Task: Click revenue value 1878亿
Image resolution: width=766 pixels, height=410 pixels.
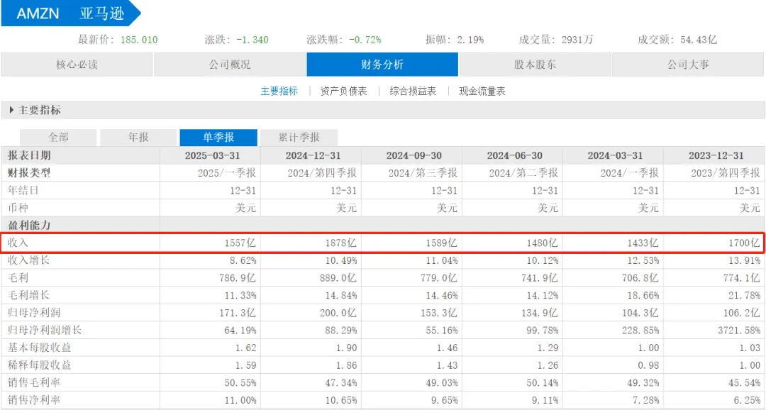Action: (341, 243)
